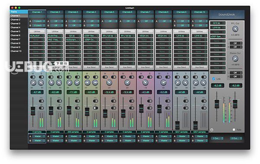Mute Channel 1 with its M toggle
The height and width of the screenshot is (164, 260).
[33, 77]
